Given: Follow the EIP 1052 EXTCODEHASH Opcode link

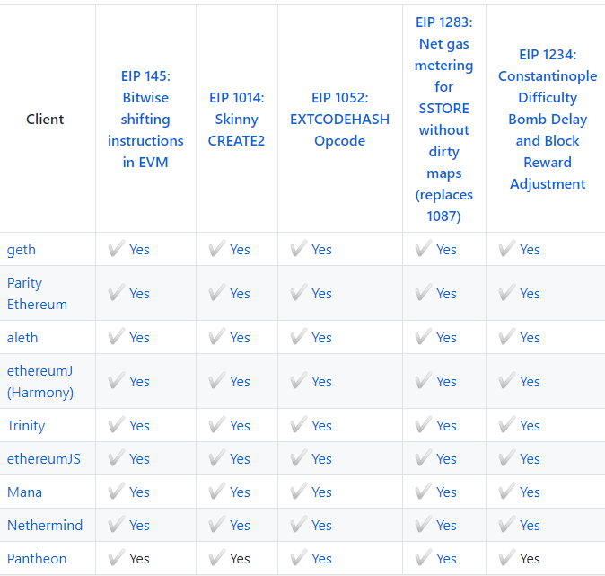Looking at the screenshot, I should tap(339, 119).
